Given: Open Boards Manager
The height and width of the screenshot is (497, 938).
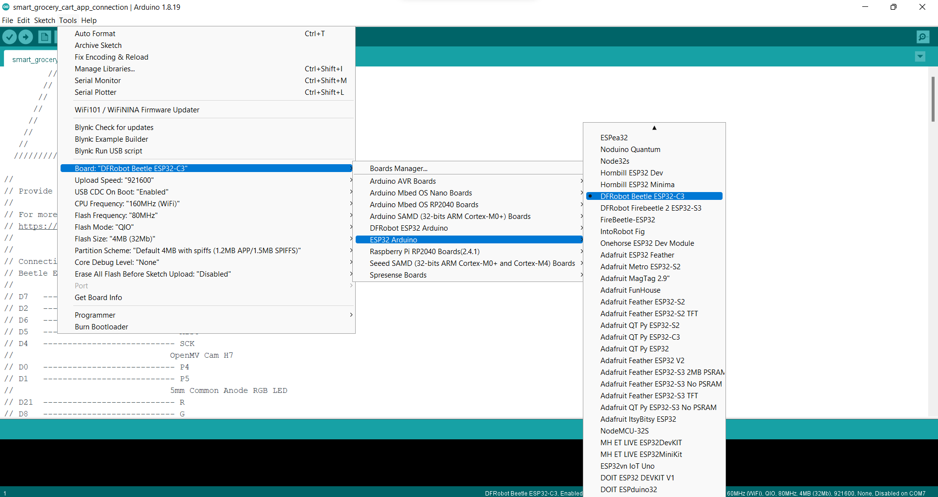Looking at the screenshot, I should pyautogui.click(x=398, y=169).
